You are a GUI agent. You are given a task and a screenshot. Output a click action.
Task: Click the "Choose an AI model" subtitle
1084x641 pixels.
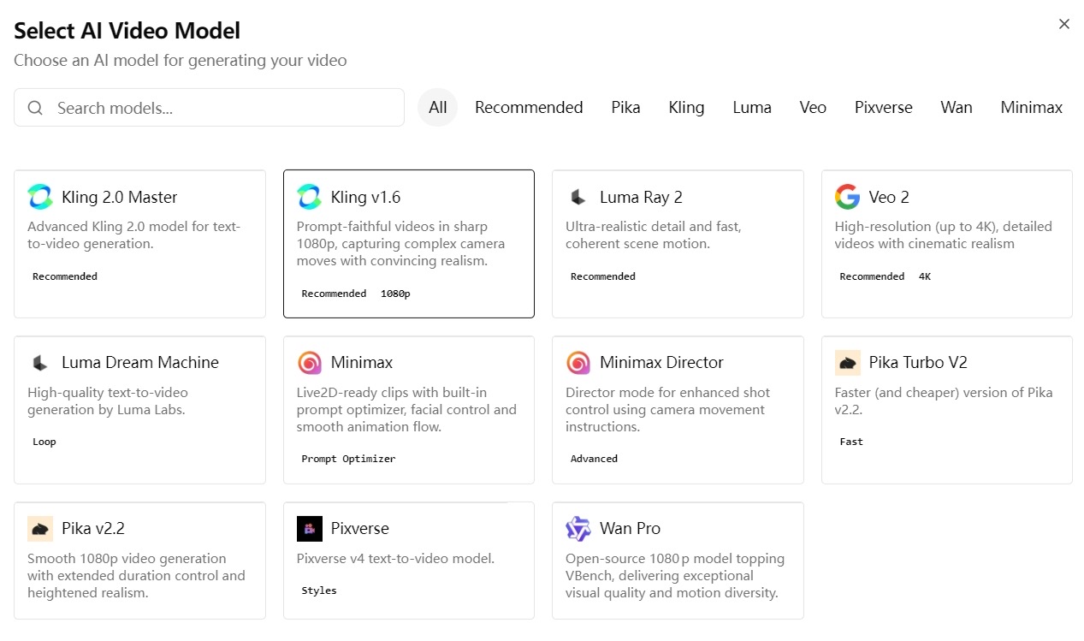coord(181,61)
